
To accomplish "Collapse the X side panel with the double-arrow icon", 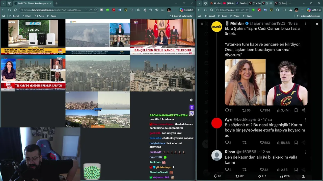I will pos(317,24).
